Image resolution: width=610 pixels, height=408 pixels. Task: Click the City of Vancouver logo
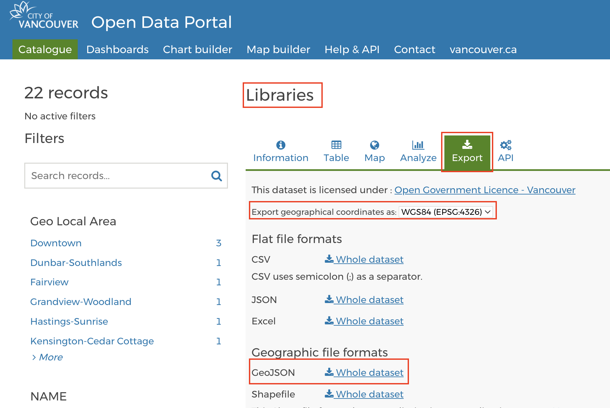tap(44, 15)
